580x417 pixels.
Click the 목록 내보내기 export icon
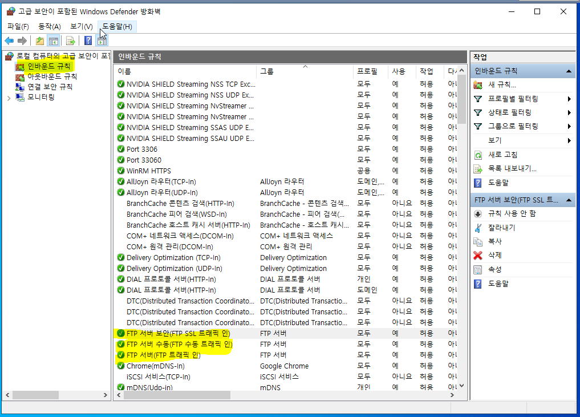[478, 169]
